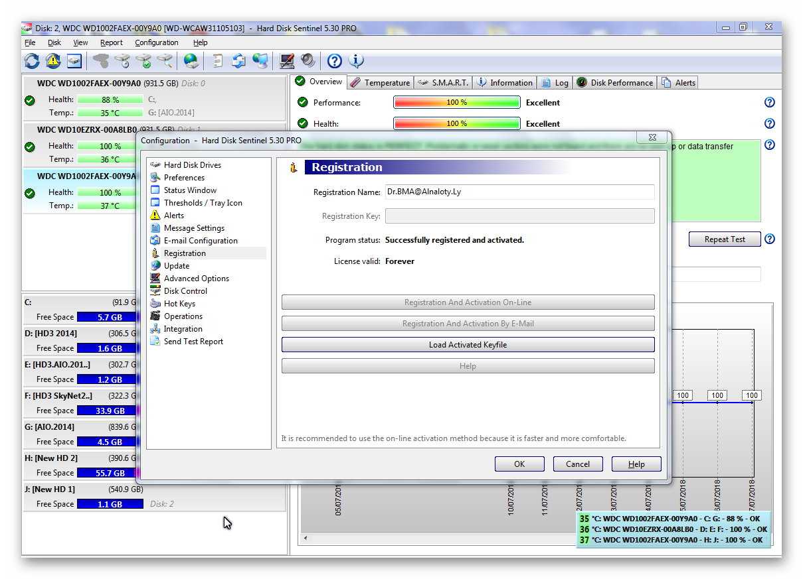This screenshot has height=579, width=803.
Task: Click the blue-framed hard disk toolbar icon
Action: pos(74,61)
